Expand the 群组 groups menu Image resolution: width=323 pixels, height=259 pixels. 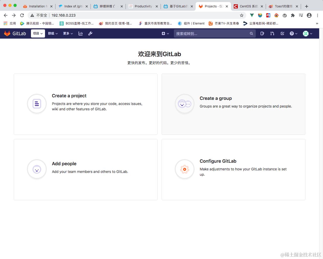coord(53,33)
